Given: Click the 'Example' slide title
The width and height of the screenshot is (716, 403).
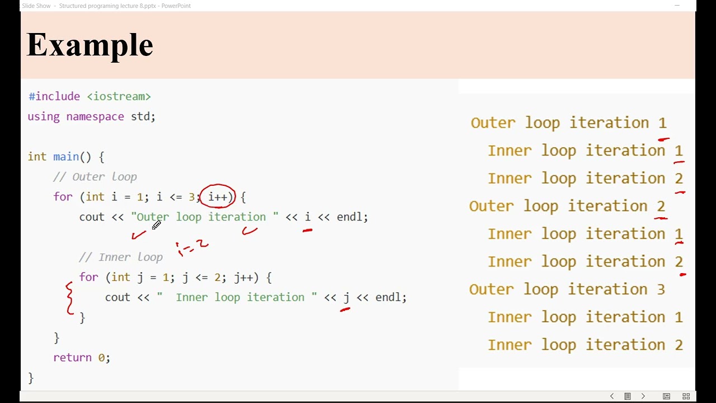Looking at the screenshot, I should [x=90, y=45].
